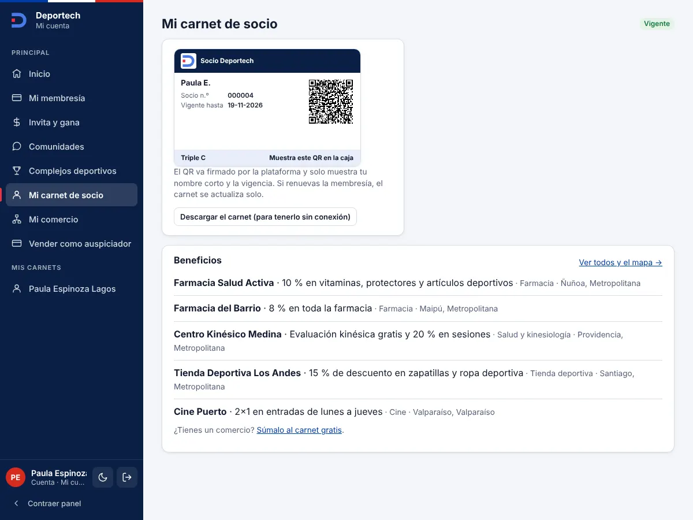693x520 pixels.
Task: Click the Beneficios section heading
Action: (198, 261)
